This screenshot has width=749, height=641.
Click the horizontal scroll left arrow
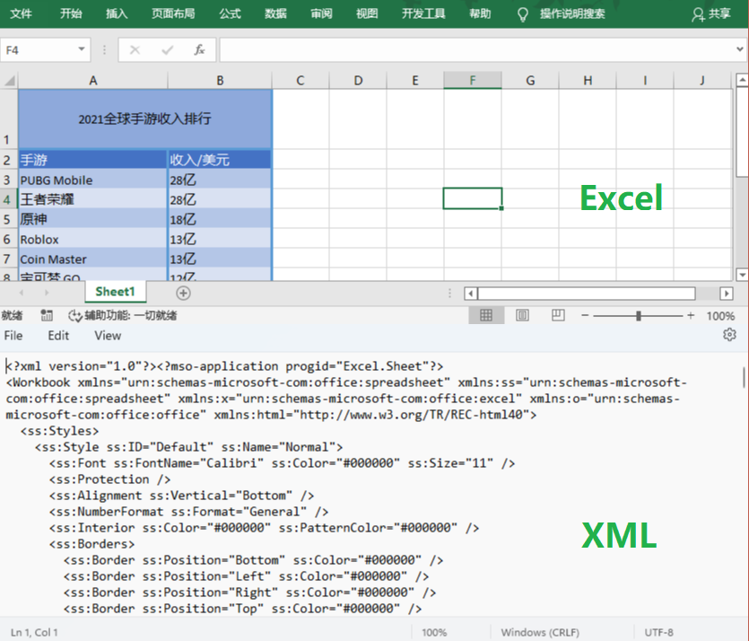pyautogui.click(x=471, y=293)
